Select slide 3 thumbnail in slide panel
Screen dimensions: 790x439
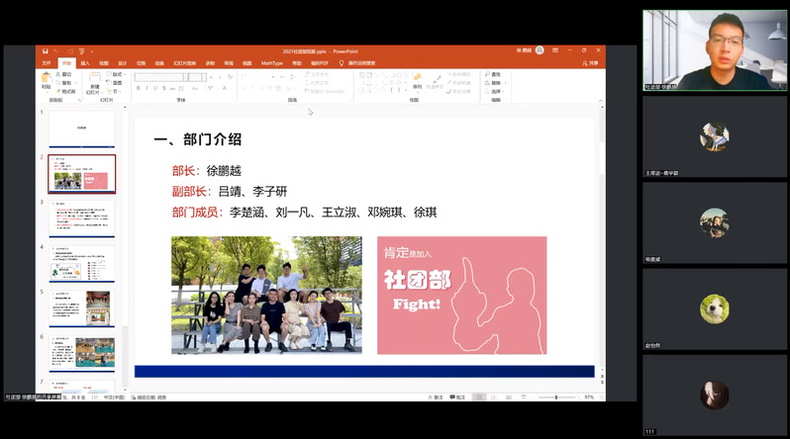click(81, 218)
